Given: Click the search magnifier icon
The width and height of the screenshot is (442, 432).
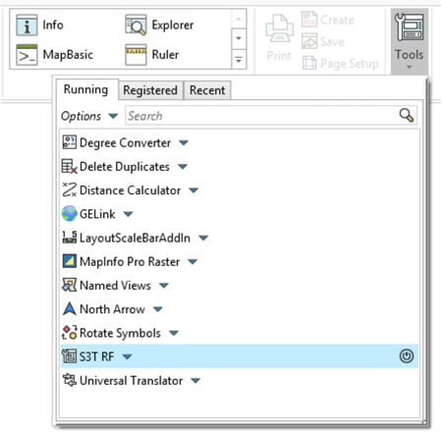Looking at the screenshot, I should (x=407, y=116).
